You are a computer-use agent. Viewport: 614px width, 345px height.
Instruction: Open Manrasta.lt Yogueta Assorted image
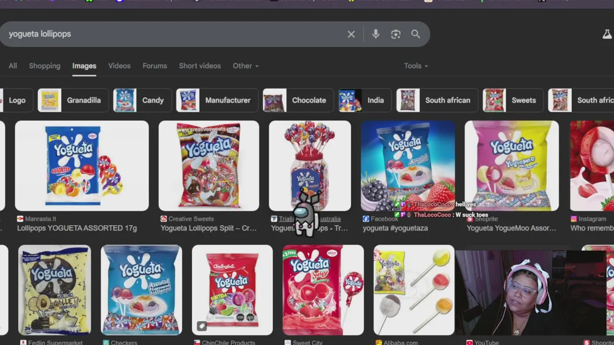82,166
